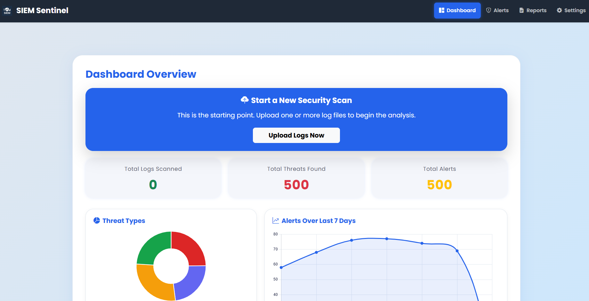The width and height of the screenshot is (589, 301).
Task: Click the Threat Types heading text
Action: (x=124, y=221)
